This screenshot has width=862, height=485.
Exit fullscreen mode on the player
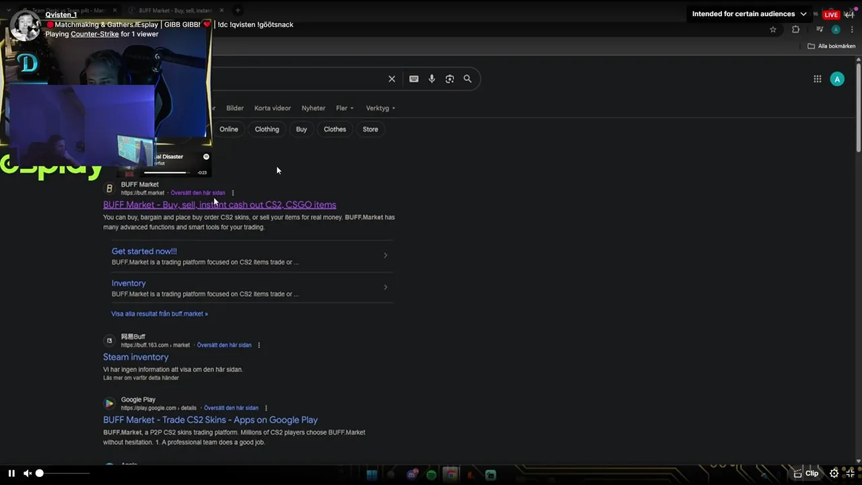pyautogui.click(x=851, y=474)
